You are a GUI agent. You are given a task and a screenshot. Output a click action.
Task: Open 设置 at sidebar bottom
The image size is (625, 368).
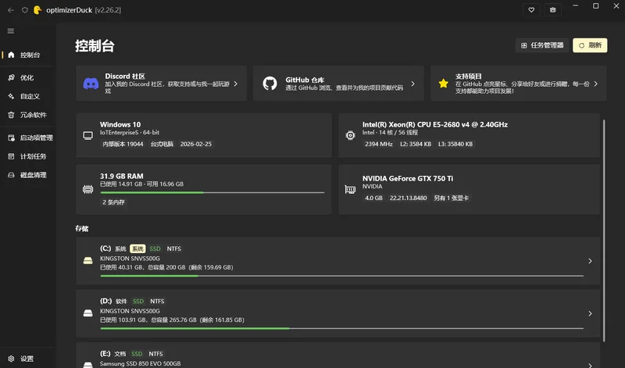(28, 359)
